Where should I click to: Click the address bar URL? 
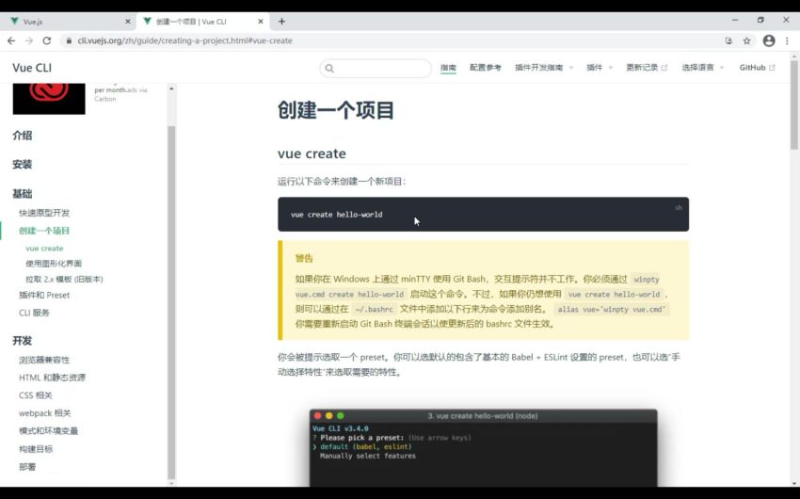184,40
